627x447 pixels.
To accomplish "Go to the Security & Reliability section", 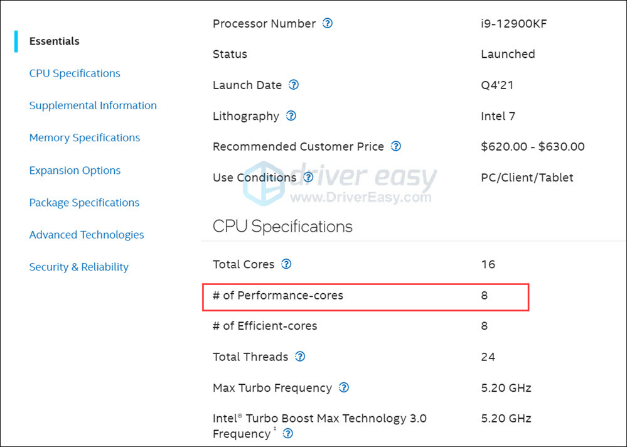I will [78, 267].
